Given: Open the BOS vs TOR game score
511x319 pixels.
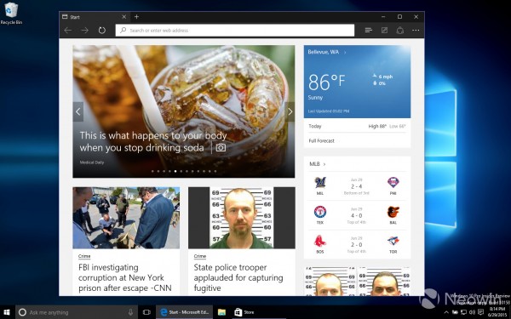Looking at the screenshot, I should (357, 245).
